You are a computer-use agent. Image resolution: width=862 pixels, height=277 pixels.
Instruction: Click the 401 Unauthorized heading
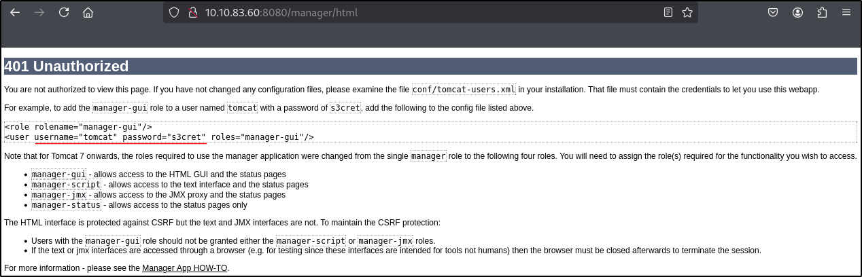pos(67,67)
